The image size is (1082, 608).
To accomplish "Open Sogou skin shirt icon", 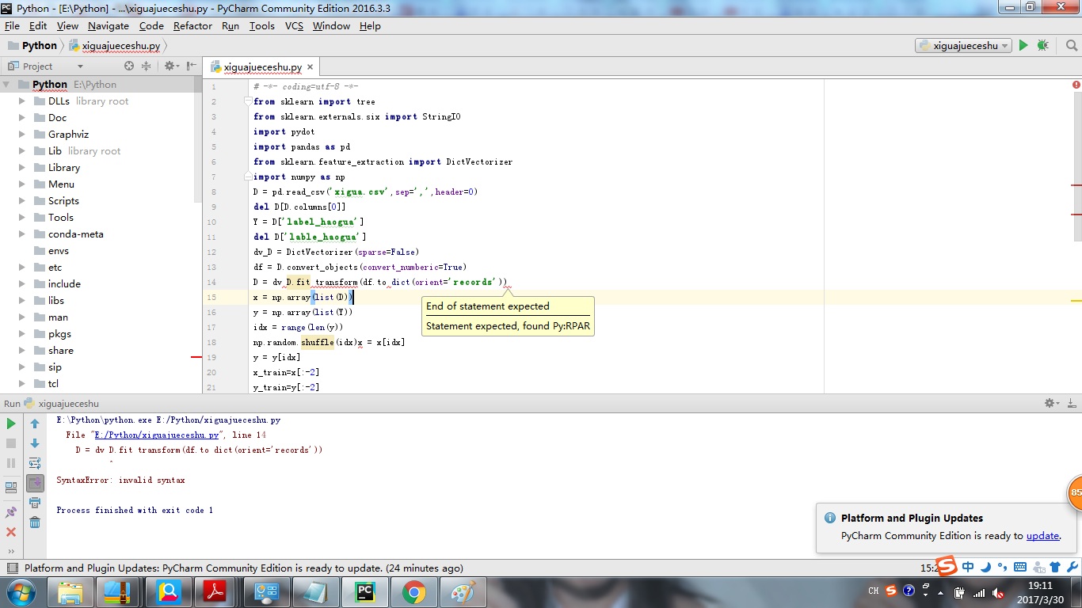I will 1054,567.
